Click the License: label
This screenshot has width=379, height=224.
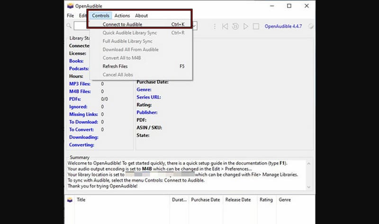(x=78, y=54)
